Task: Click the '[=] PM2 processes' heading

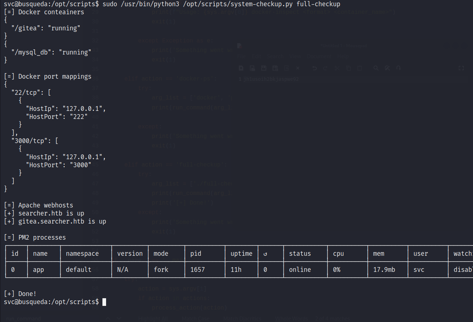Action: coord(35,237)
